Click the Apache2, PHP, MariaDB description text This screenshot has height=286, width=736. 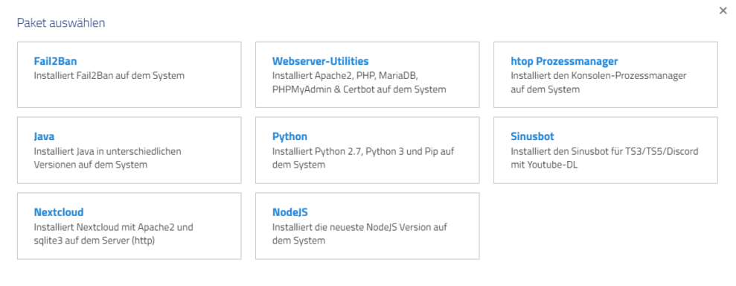pos(359,82)
